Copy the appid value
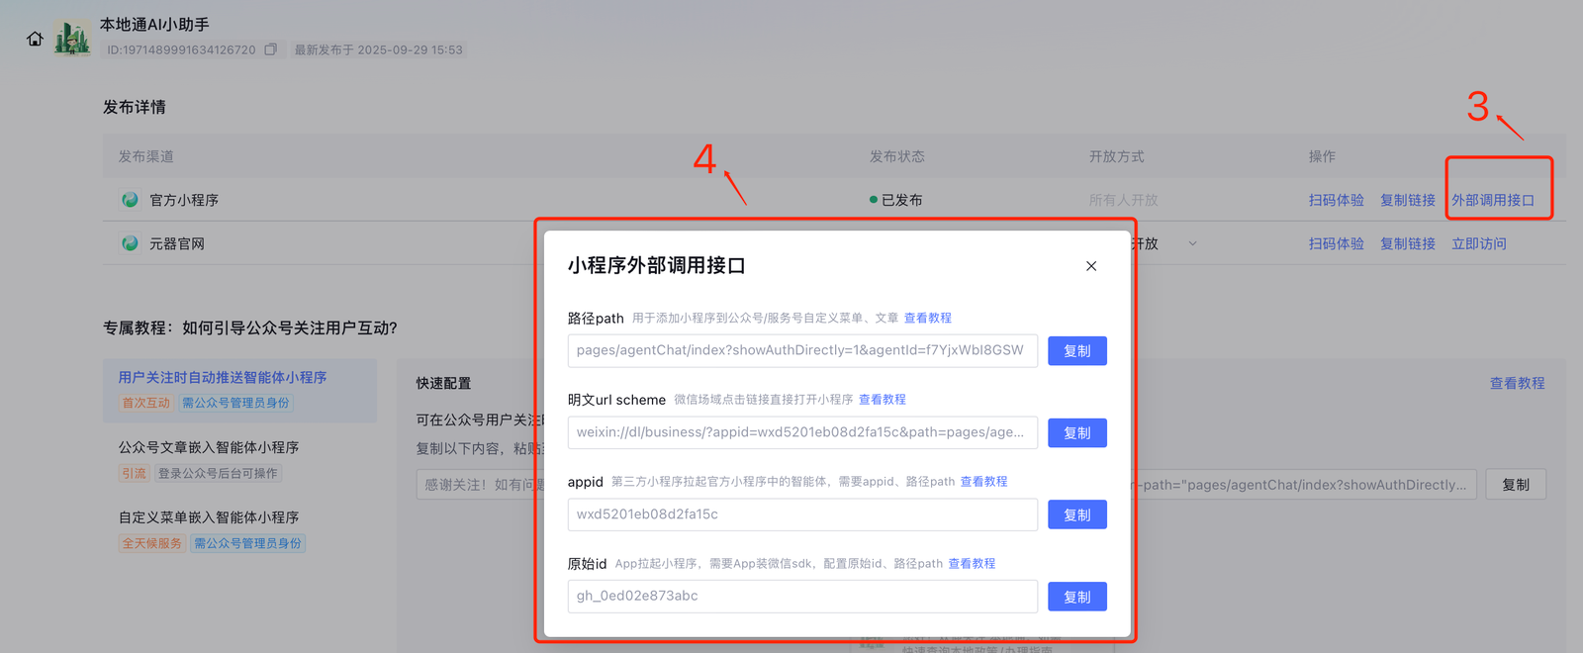 (1076, 515)
